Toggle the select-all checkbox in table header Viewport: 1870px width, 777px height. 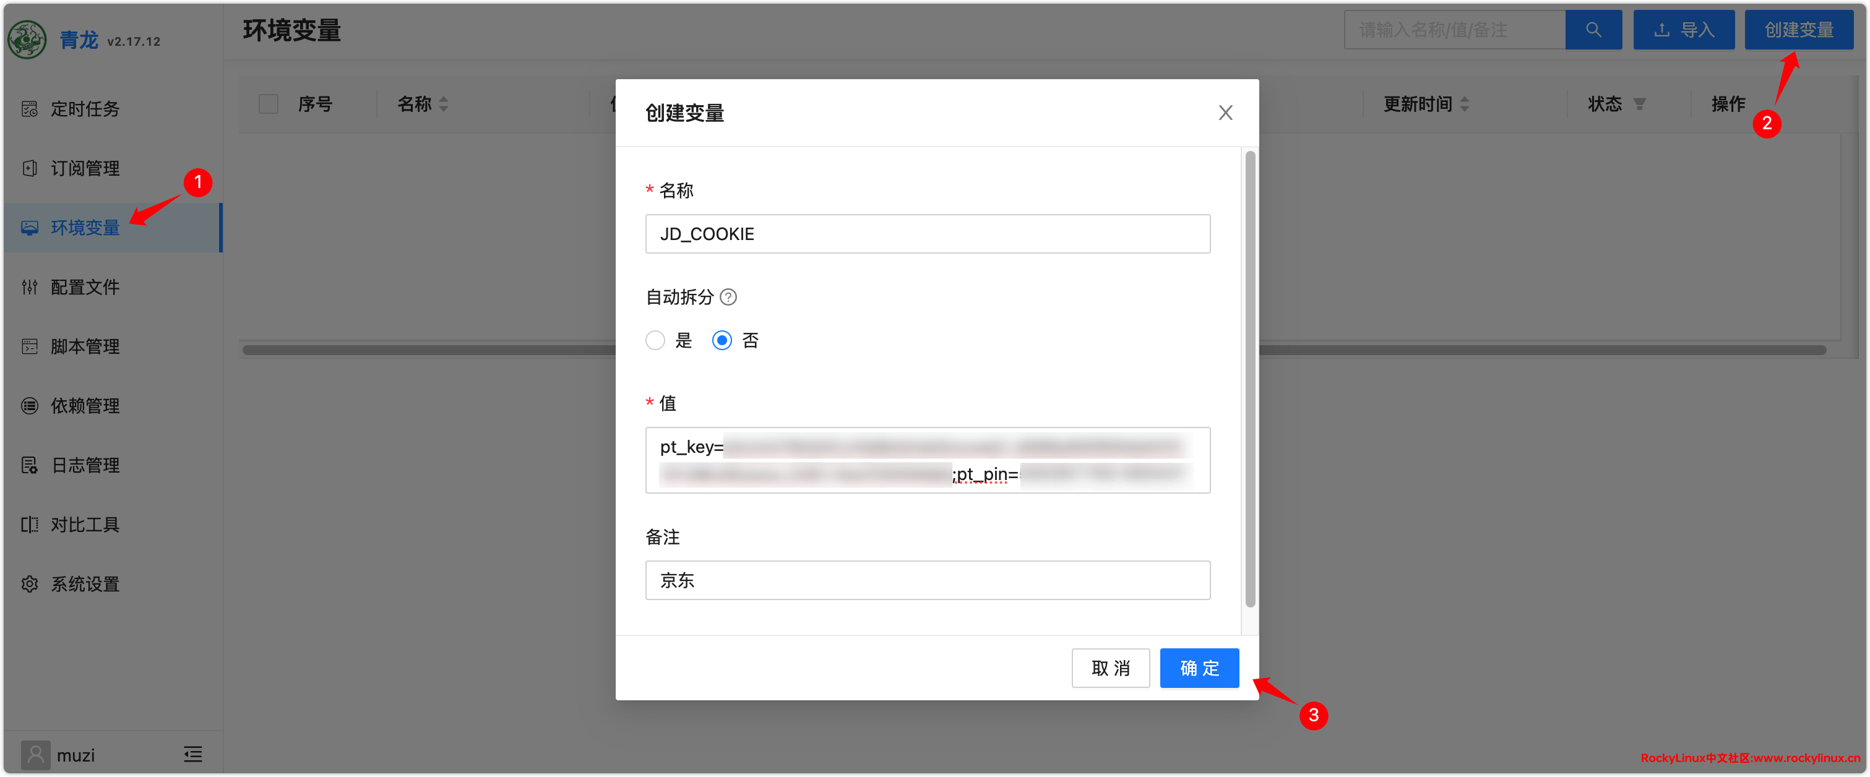pos(268,104)
